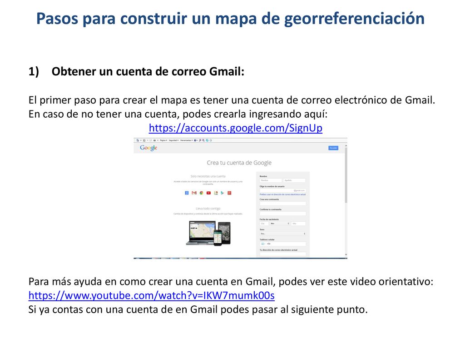Screen dimensions: 465x349
Task: Click the print icon in browser toolbar
Action: pyautogui.click(x=154, y=140)
